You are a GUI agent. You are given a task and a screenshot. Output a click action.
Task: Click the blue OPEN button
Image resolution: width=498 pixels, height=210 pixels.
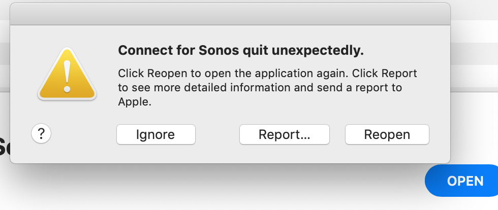tap(461, 181)
